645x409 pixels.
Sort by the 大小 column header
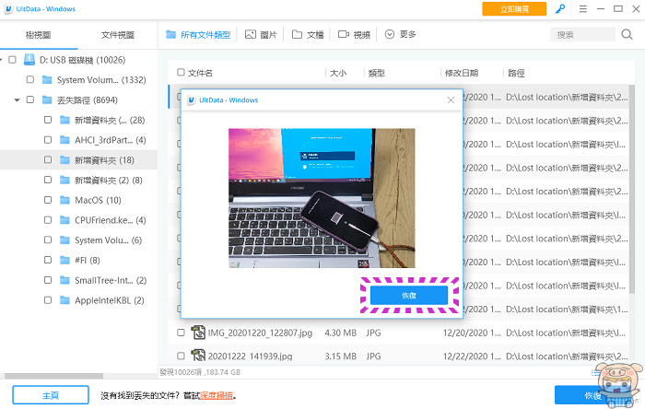(338, 73)
